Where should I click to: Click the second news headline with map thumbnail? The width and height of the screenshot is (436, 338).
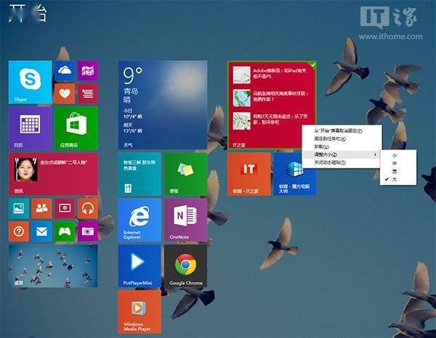(x=280, y=96)
